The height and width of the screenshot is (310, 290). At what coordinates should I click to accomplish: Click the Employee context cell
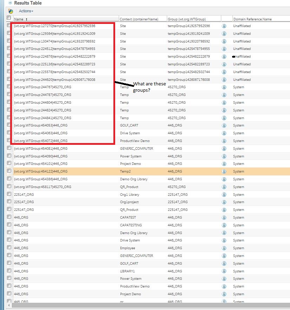tap(127, 248)
